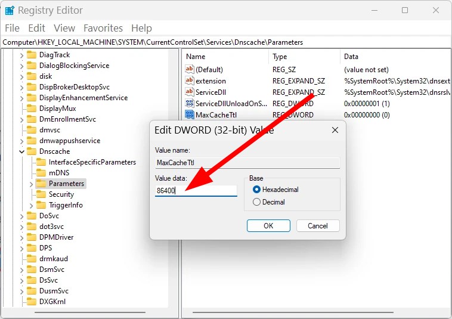Expand the DoSvc tree node
Image resolution: width=452 pixels, height=319 pixels.
pyautogui.click(x=21, y=216)
